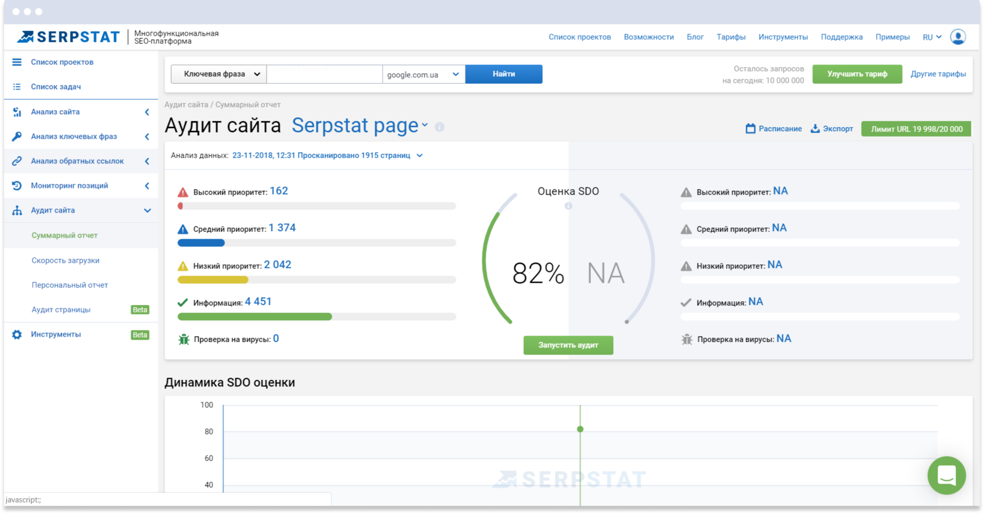Screen dimensions: 984x514
Task: Select Аудит страницы in sidebar
Action: pos(61,310)
